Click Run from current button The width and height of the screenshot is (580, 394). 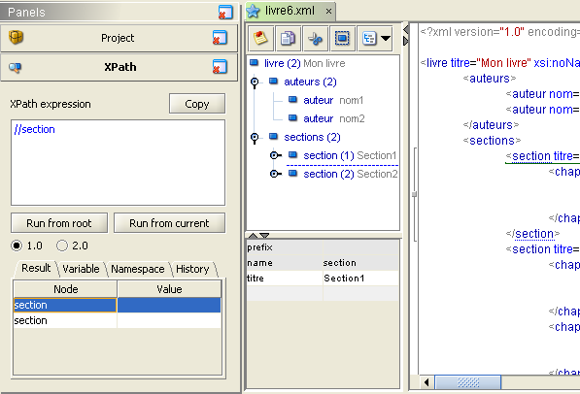169,223
